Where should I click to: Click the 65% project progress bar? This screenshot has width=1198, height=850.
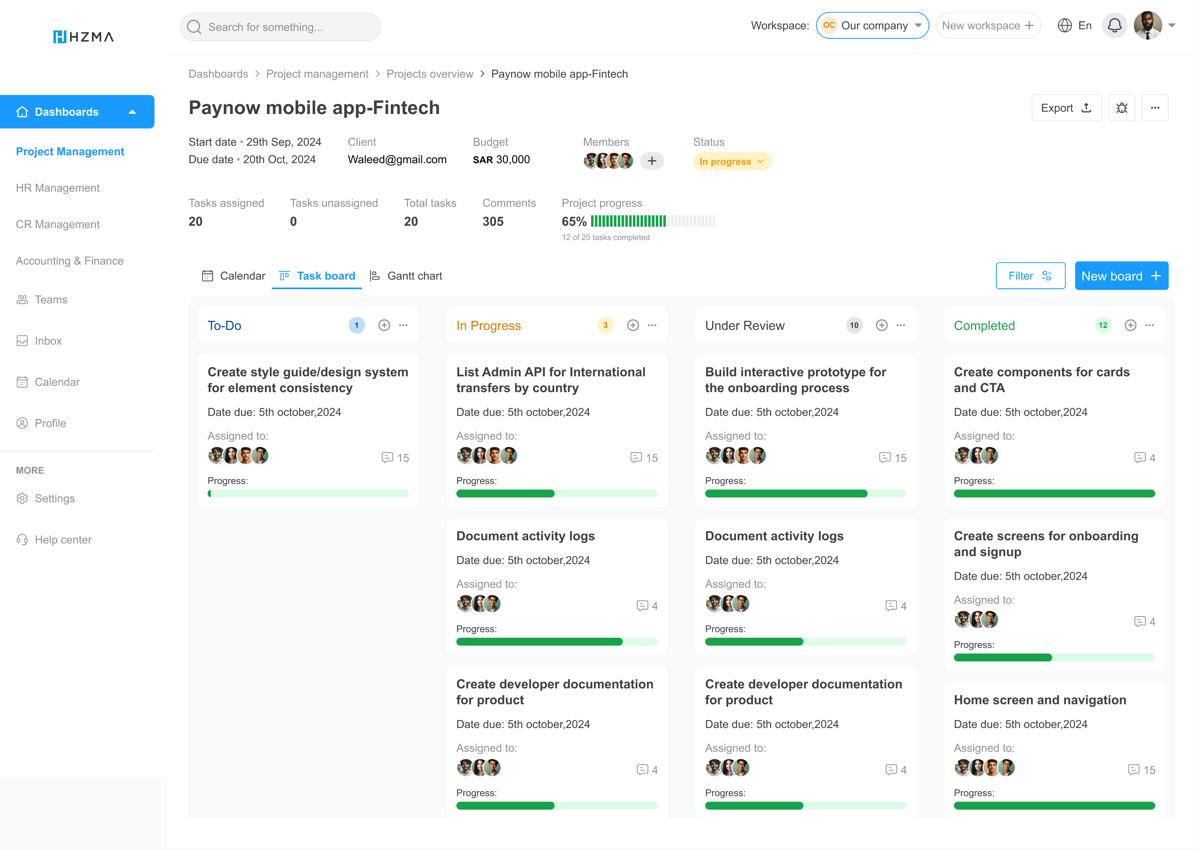click(x=653, y=221)
